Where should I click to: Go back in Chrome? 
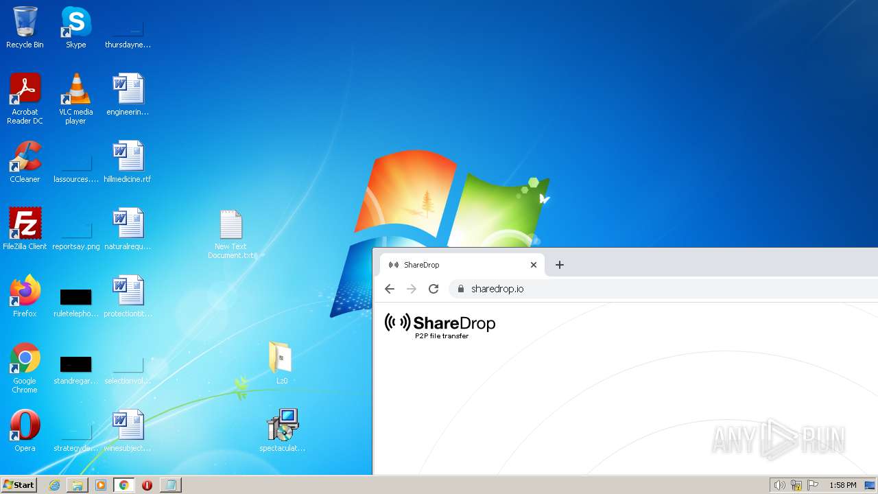coord(390,289)
